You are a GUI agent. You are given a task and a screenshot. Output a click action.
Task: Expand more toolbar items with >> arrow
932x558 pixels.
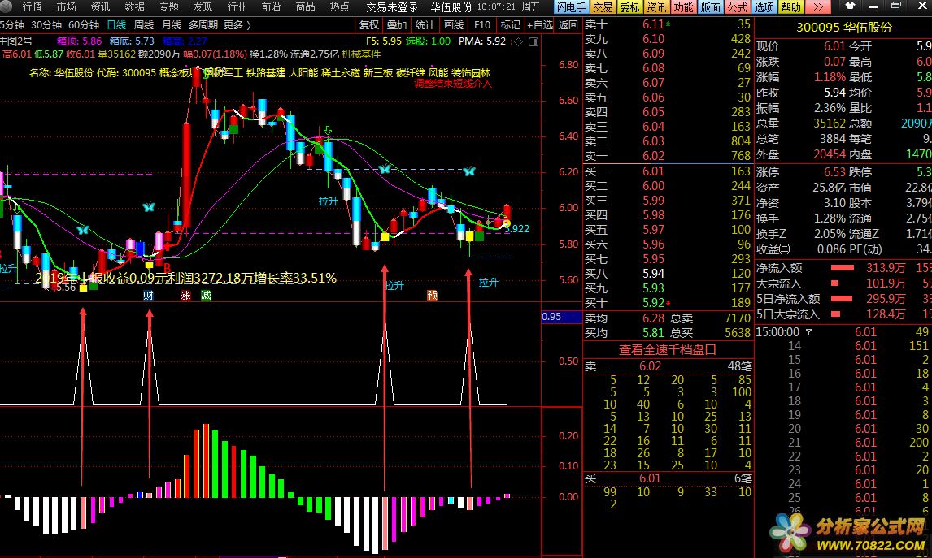click(x=818, y=7)
